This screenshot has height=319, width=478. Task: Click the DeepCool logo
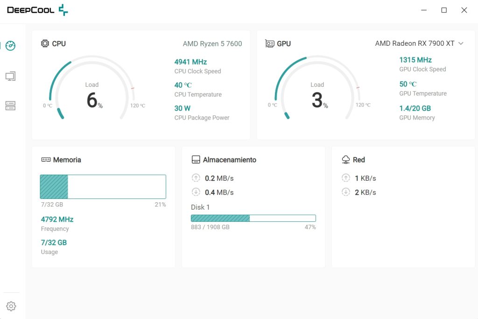tap(37, 10)
